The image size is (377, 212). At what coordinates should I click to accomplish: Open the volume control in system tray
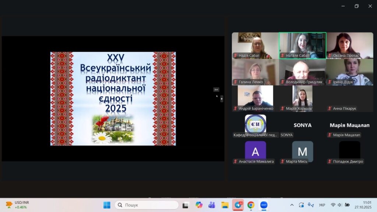pyautogui.click(x=339, y=205)
